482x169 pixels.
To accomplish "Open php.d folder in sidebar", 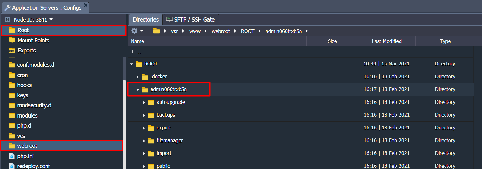I will coord(24,126).
